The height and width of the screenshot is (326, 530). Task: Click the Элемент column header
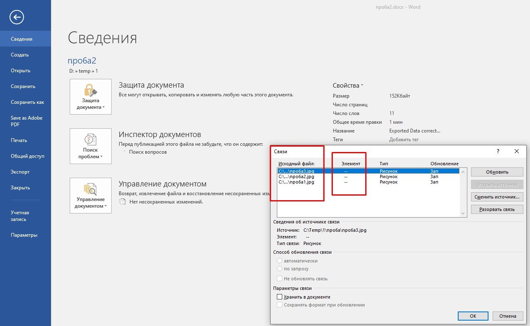point(351,164)
